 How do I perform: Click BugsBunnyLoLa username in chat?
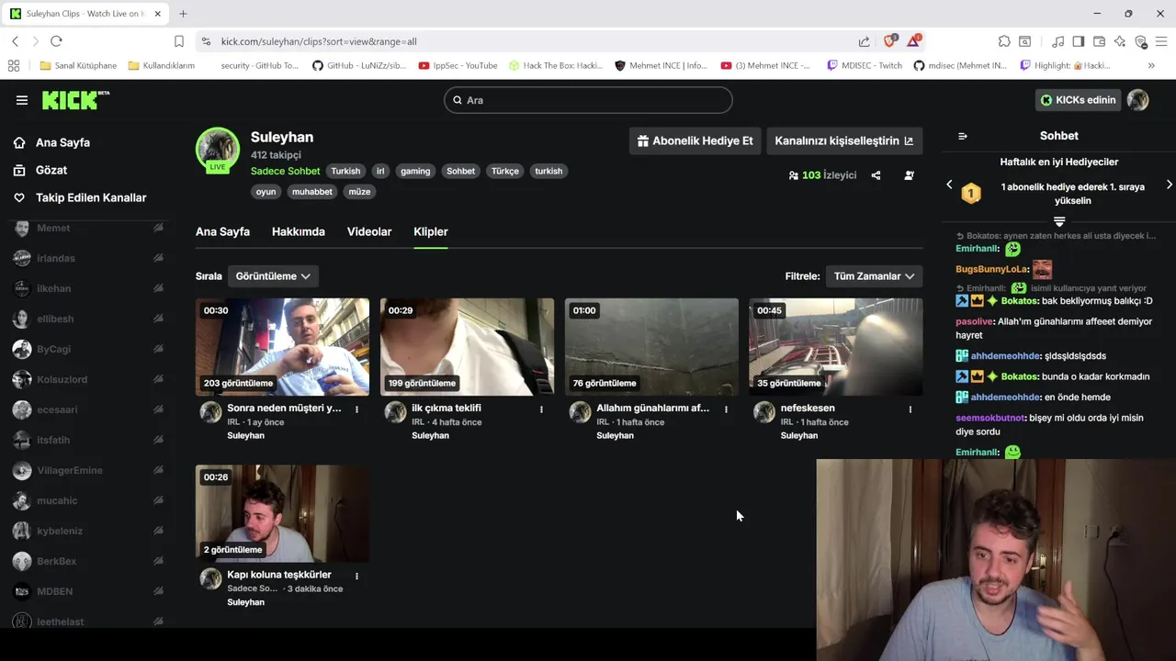(991, 269)
